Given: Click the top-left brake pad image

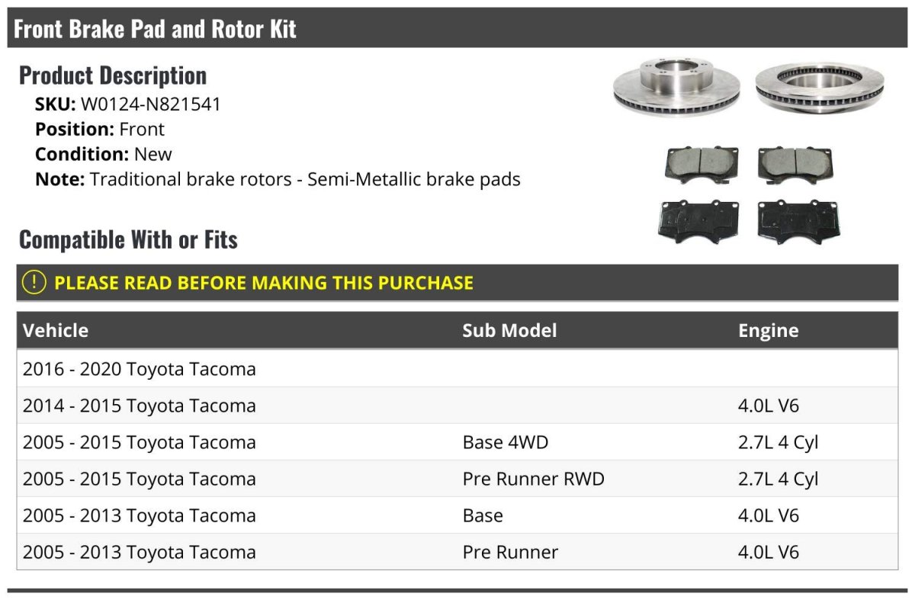Looking at the screenshot, I should 701,165.
